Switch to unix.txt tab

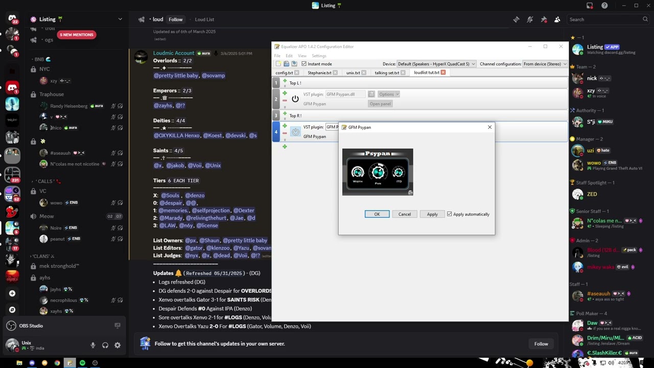pyautogui.click(x=353, y=73)
